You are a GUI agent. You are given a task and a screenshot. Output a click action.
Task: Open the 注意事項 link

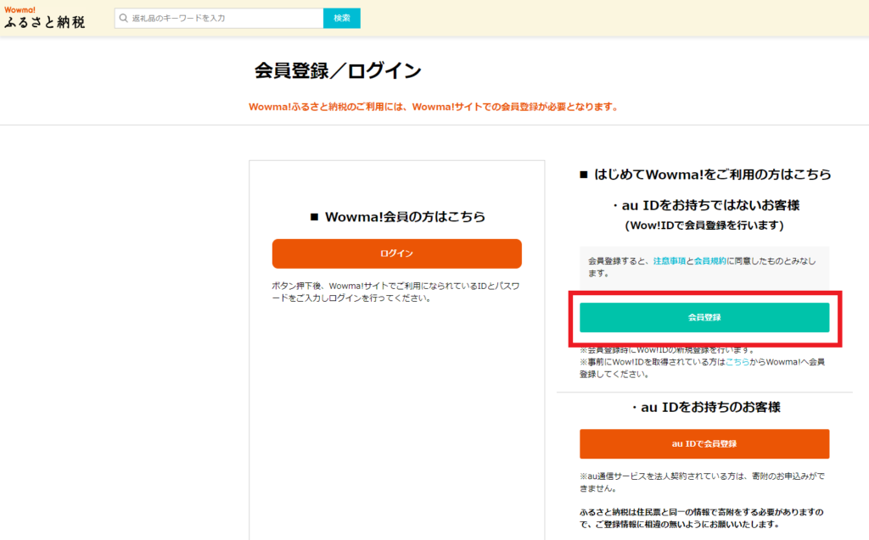pyautogui.click(x=669, y=261)
